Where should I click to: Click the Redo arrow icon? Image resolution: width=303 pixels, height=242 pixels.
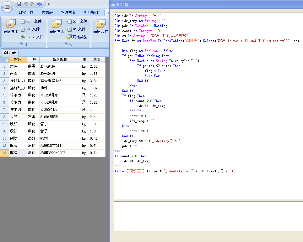click(32, 4)
